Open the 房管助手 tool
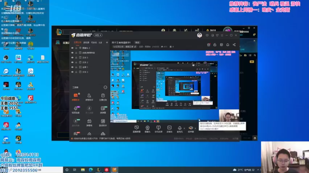Screen dimensions: 309x173 pyautogui.click(x=89, y=97)
